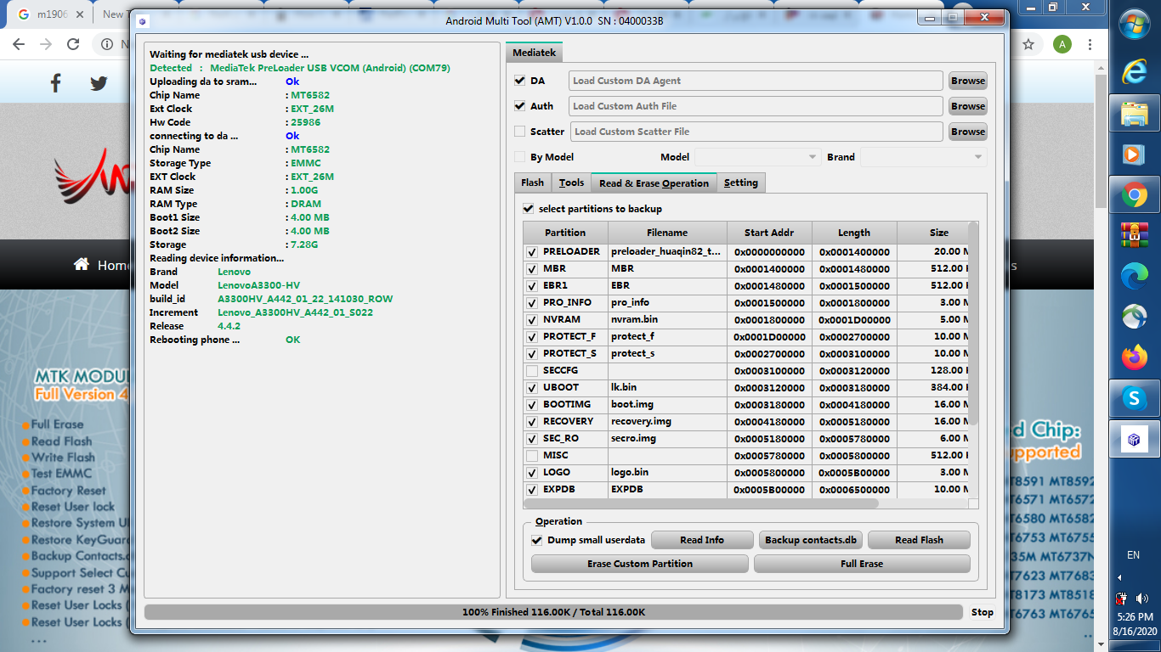Open the Chrome profile avatar
The height and width of the screenshot is (652, 1161).
click(1062, 44)
